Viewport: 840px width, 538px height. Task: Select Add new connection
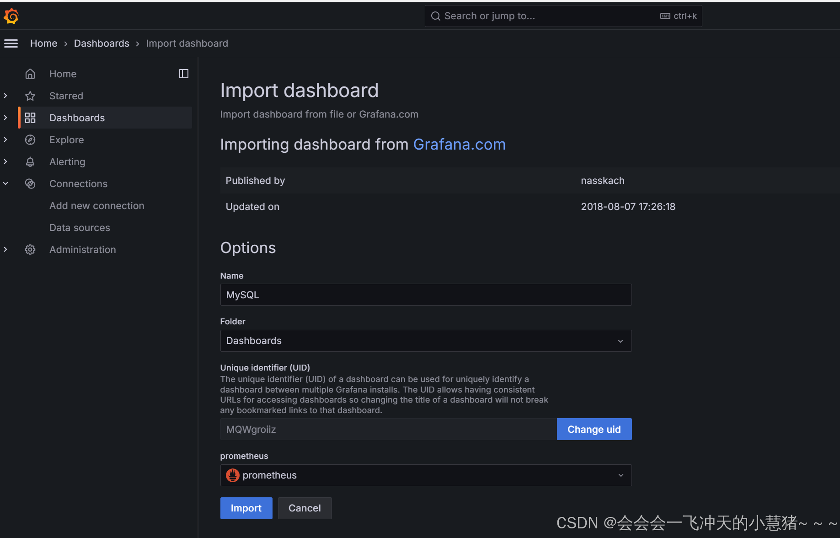click(97, 205)
